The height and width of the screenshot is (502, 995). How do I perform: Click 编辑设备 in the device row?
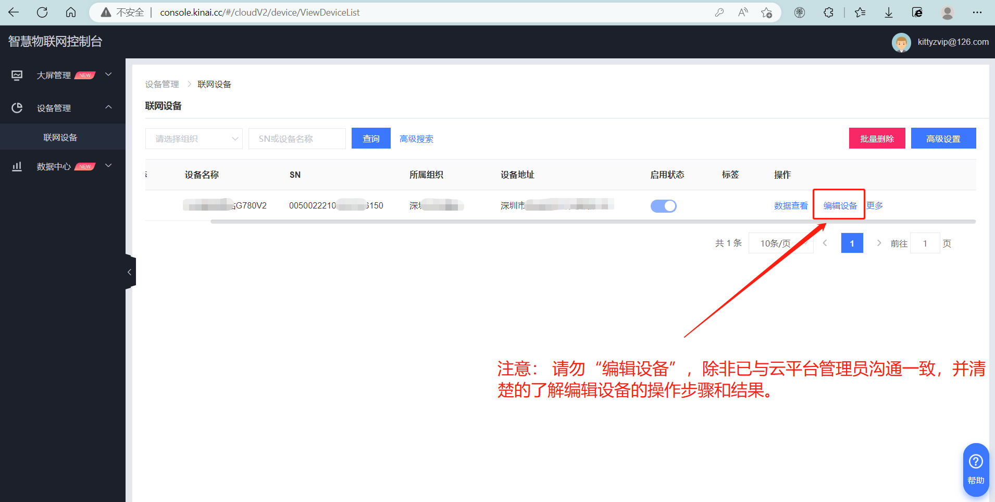coord(840,205)
